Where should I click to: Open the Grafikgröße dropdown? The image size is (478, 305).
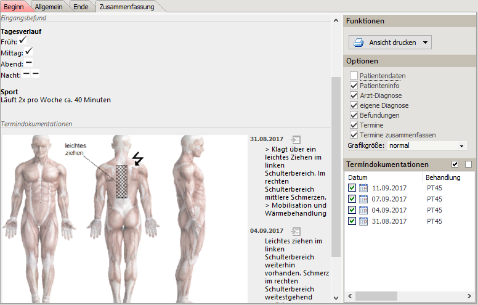tap(461, 146)
